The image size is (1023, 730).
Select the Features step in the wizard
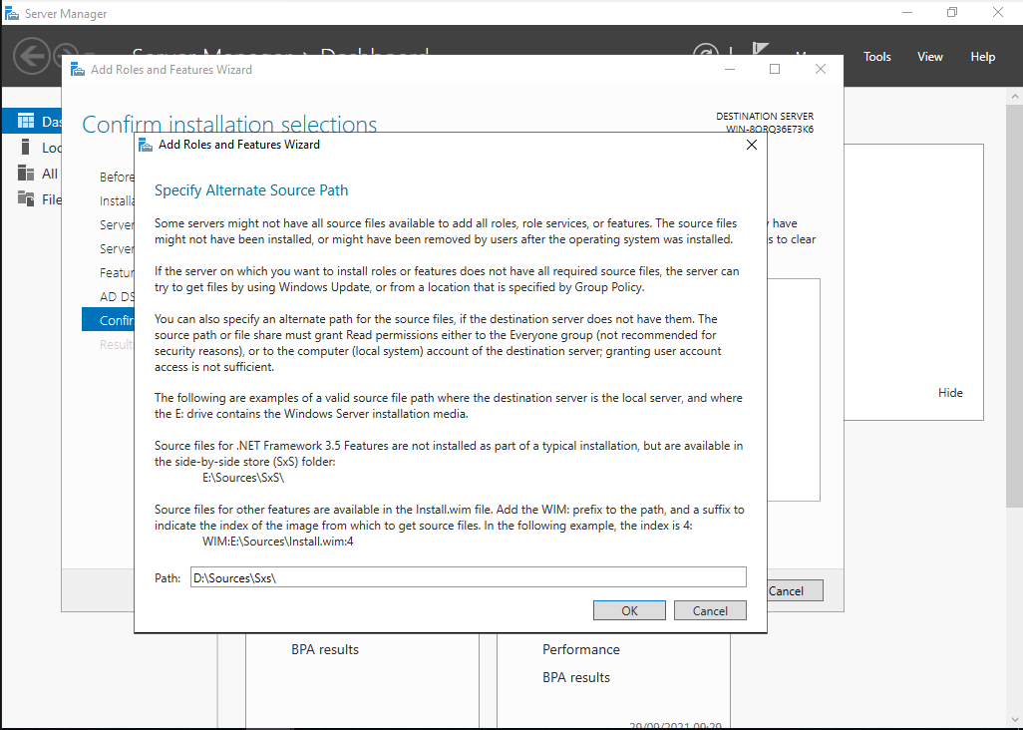tap(117, 272)
